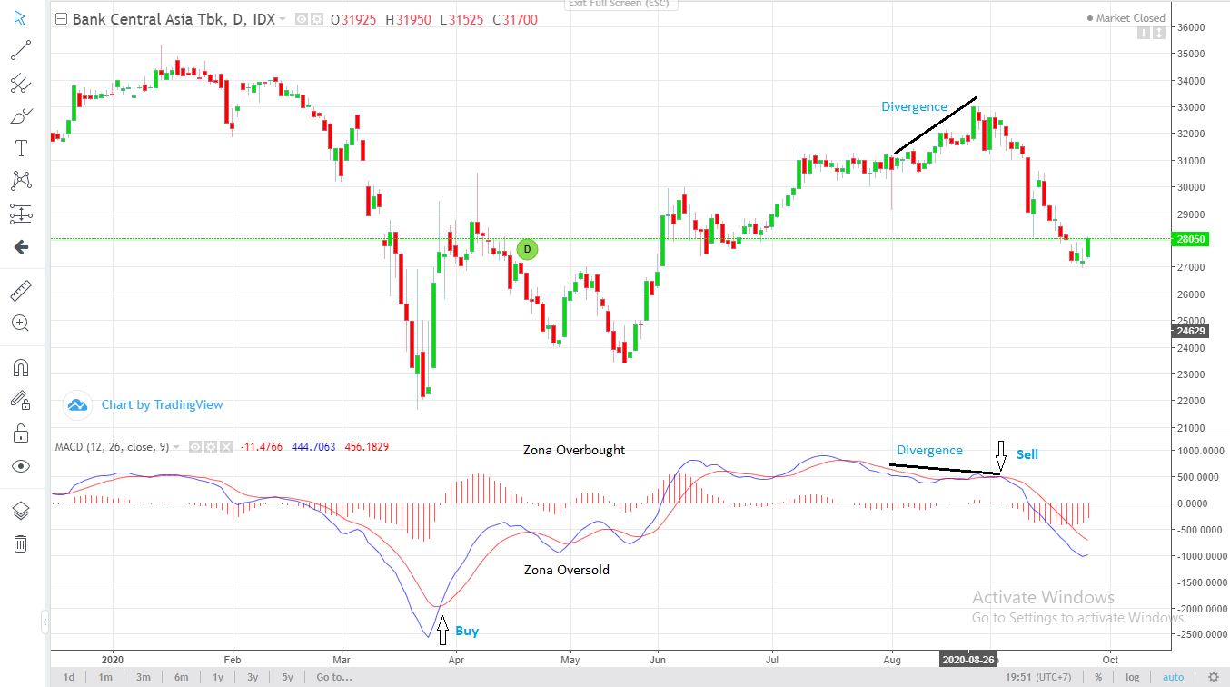Set range to 3y
This screenshot has width=1230, height=687.
(253, 677)
